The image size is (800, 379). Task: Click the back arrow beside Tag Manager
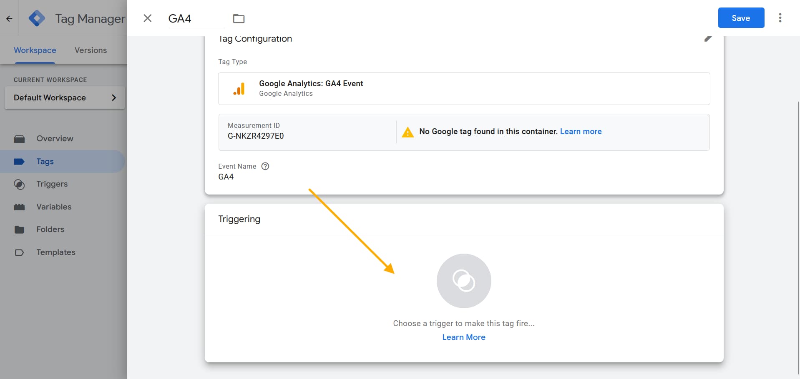click(9, 18)
